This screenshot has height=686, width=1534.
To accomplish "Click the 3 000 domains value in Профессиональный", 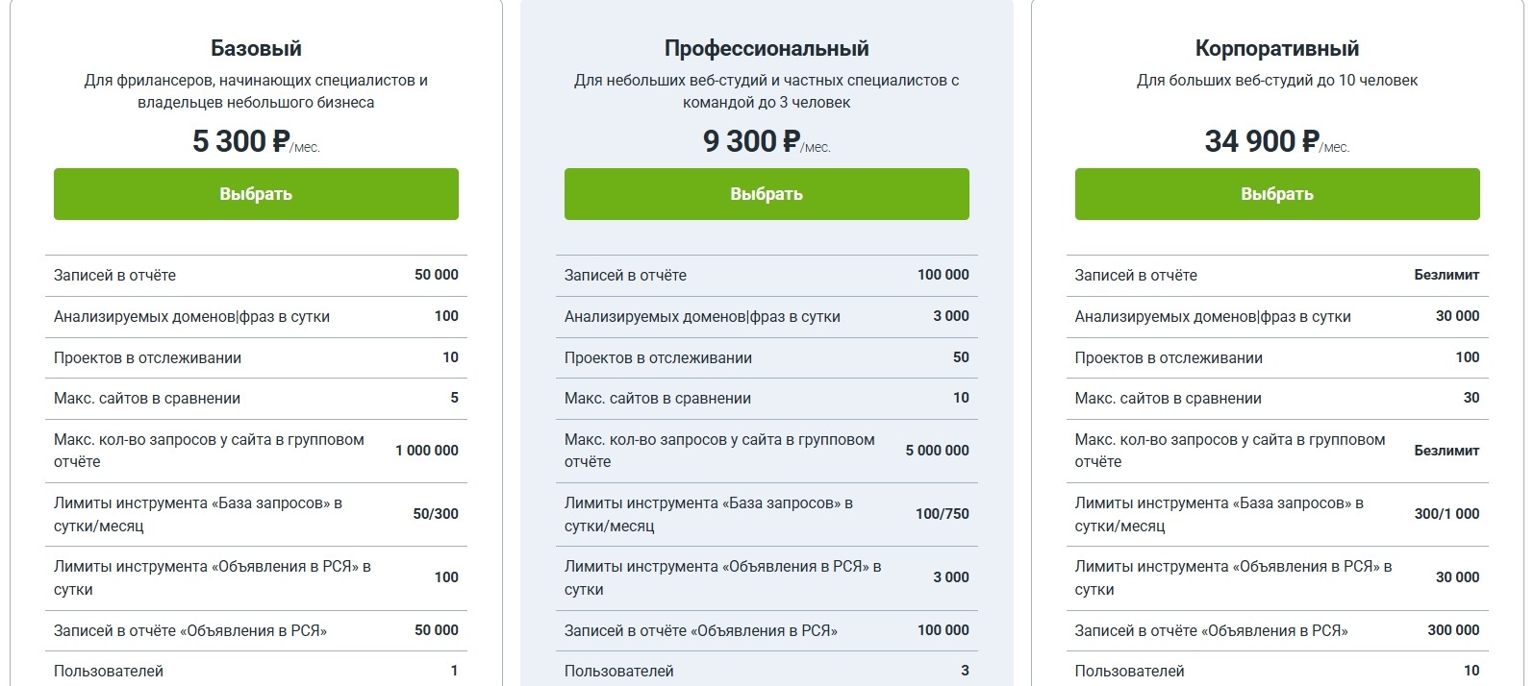I will tap(950, 316).
